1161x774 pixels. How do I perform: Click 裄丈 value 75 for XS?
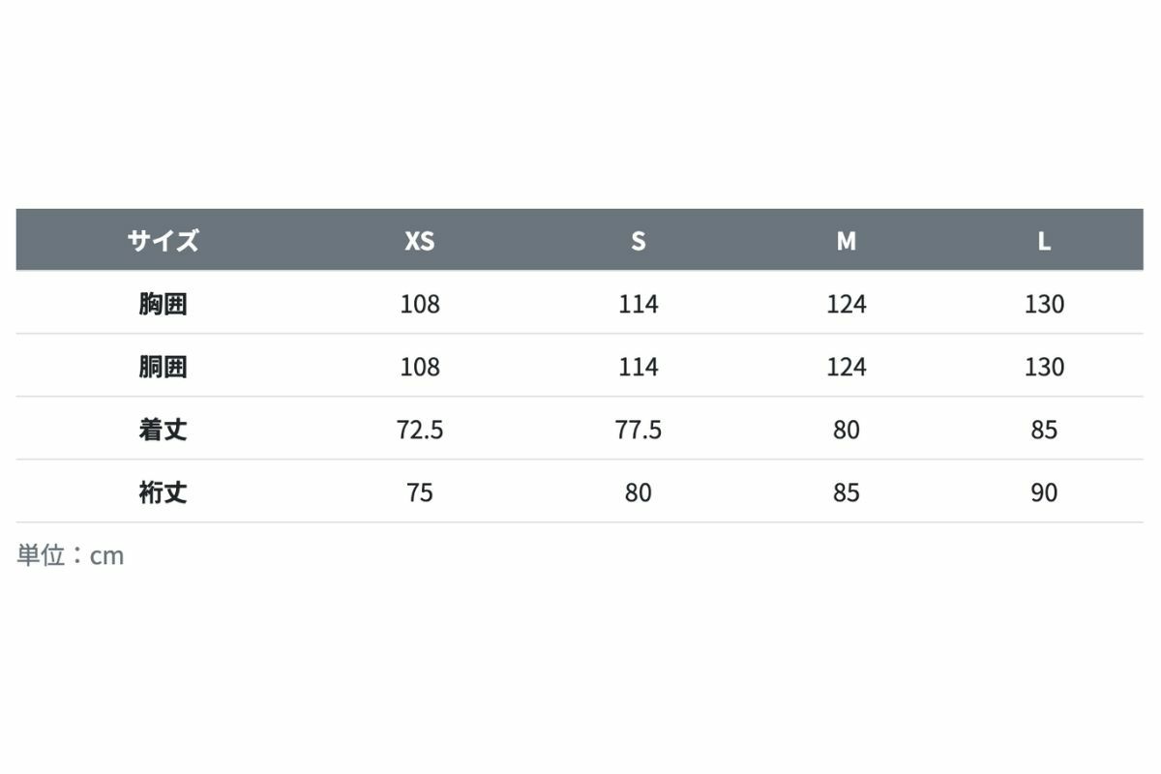(x=420, y=492)
